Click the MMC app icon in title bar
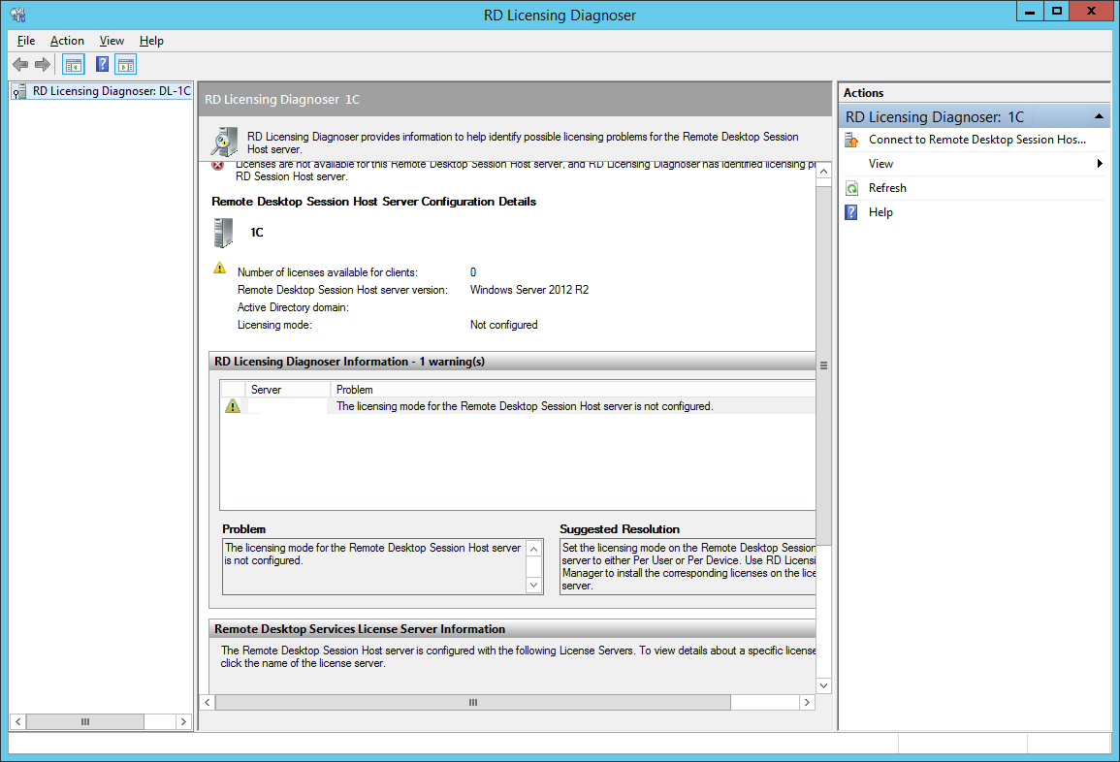The height and width of the screenshot is (762, 1120). pyautogui.click(x=17, y=15)
